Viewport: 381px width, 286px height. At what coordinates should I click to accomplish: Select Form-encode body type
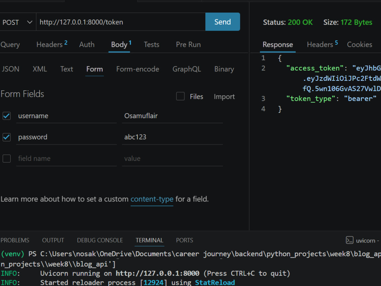coord(138,69)
